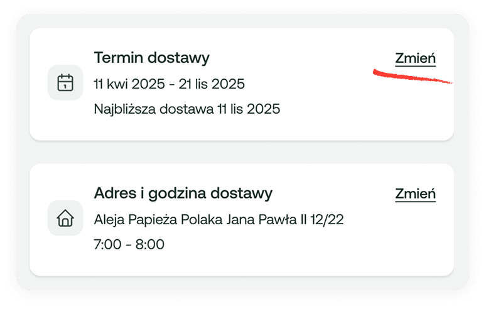Click the calendar icon beside Termin dostawy
This screenshot has width=486, height=309.
65,82
